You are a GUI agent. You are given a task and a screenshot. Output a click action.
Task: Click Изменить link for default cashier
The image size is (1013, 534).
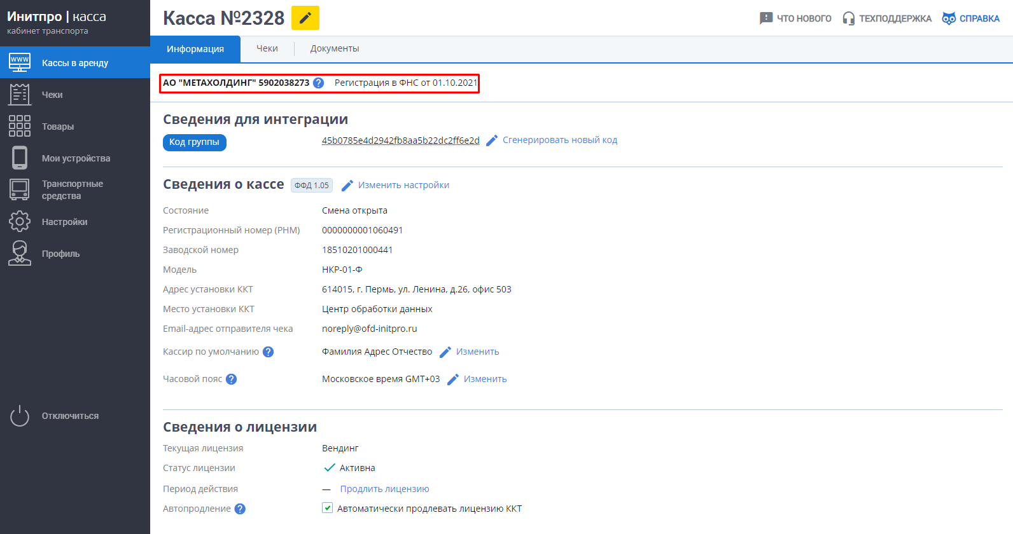tap(477, 352)
